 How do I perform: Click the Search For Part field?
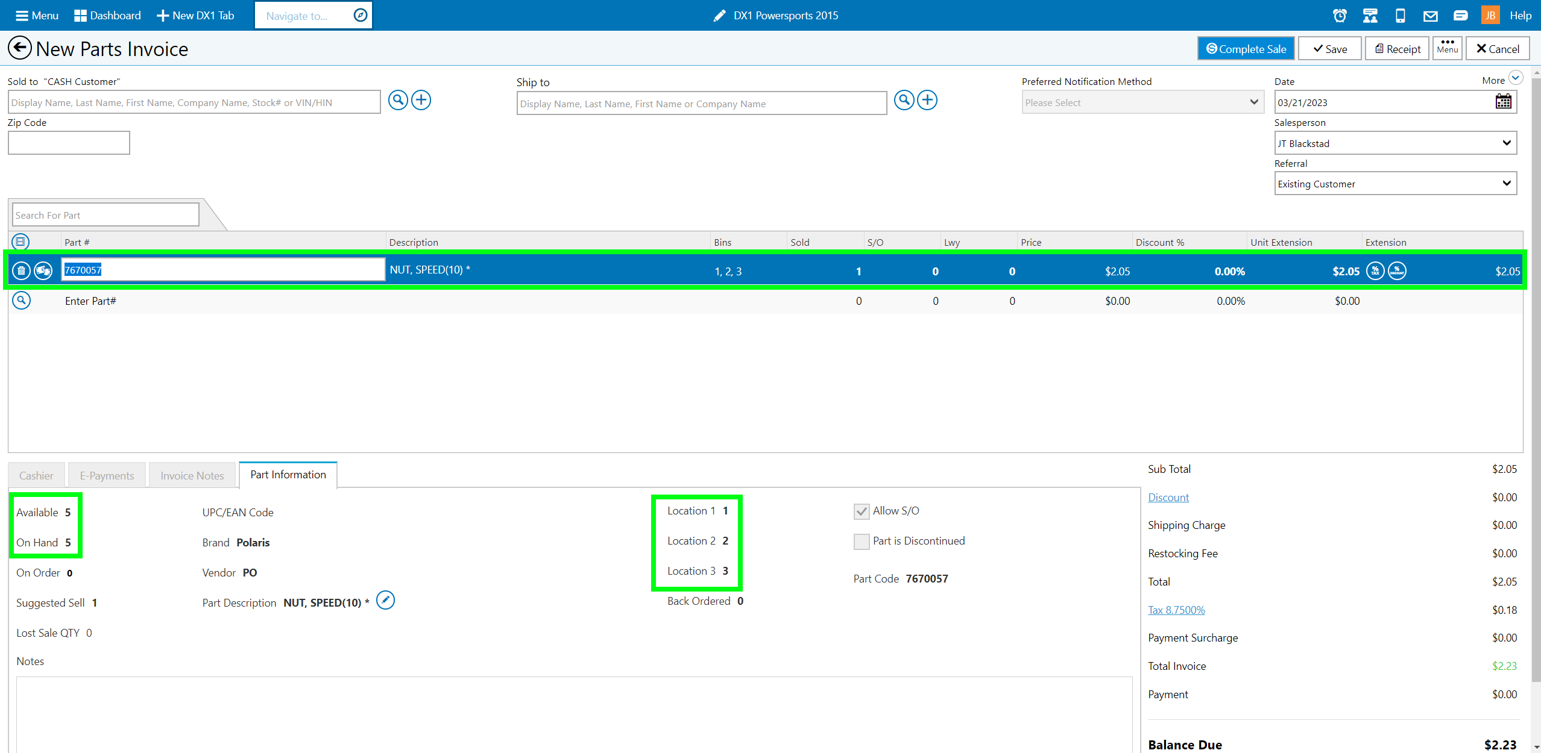(106, 215)
